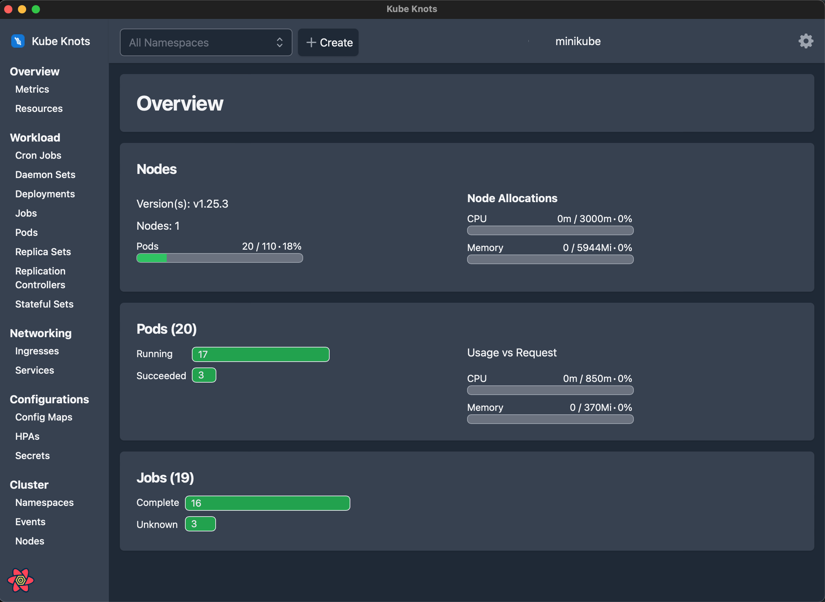The image size is (825, 602).
Task: Click the namespace selector chevron arrows
Action: coord(279,42)
